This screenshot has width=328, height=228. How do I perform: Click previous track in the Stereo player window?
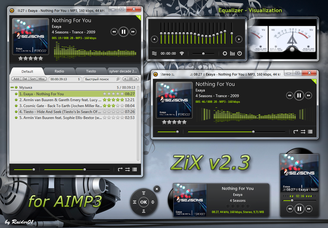tap(290, 96)
